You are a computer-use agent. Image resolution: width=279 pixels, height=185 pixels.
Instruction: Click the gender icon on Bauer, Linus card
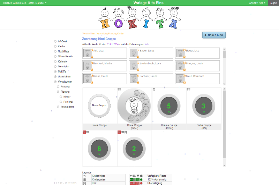point(138,50)
